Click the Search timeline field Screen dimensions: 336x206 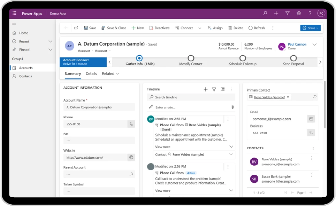coord(191,97)
